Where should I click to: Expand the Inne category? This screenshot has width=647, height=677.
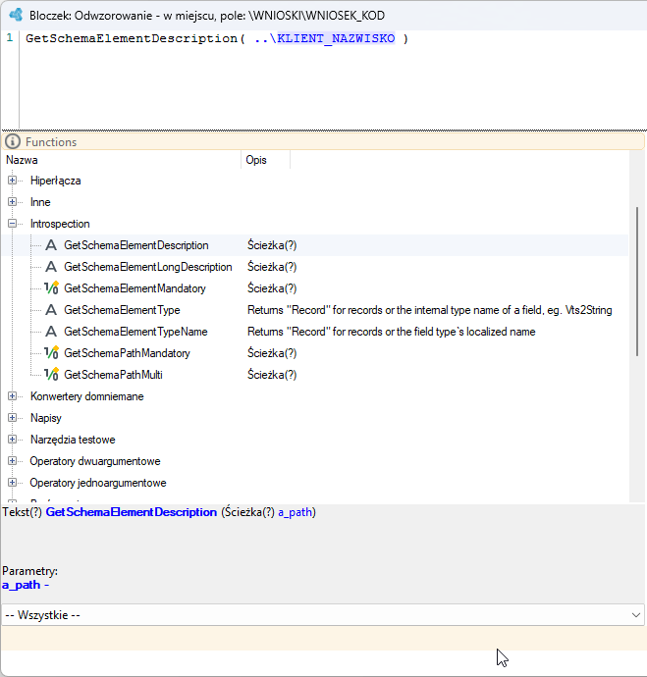[x=12, y=202]
